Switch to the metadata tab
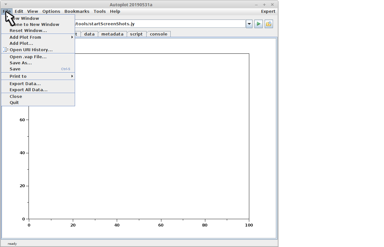This screenshot has width=384, height=247. [112, 34]
